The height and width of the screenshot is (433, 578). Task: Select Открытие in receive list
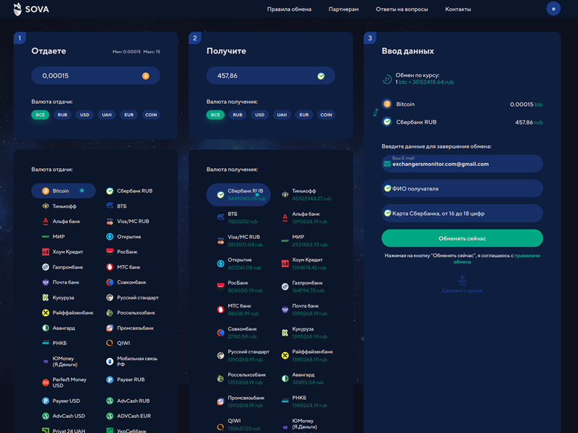pos(239,263)
